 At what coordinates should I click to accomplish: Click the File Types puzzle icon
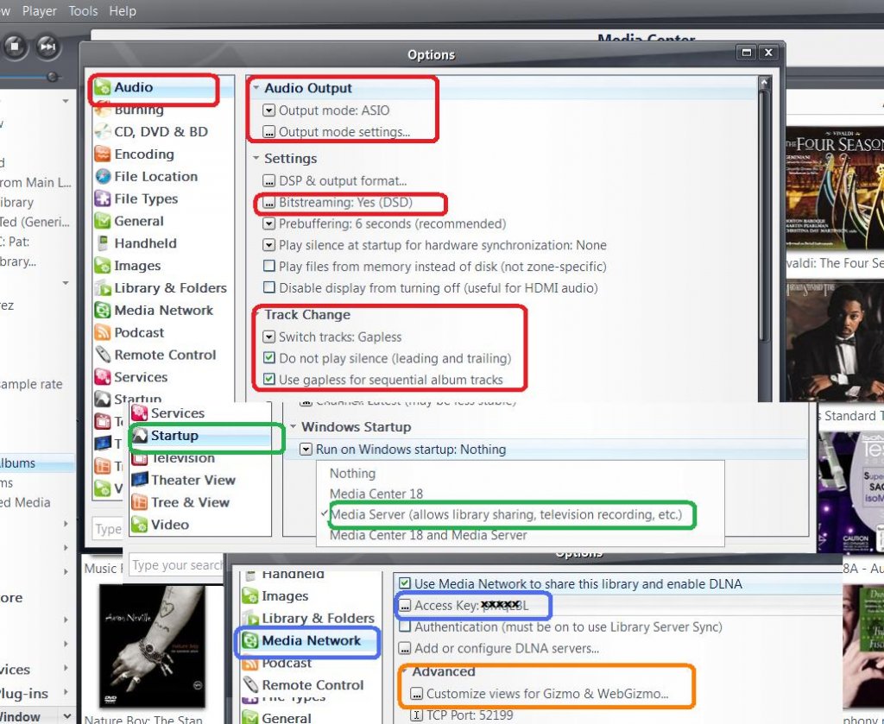pos(103,198)
